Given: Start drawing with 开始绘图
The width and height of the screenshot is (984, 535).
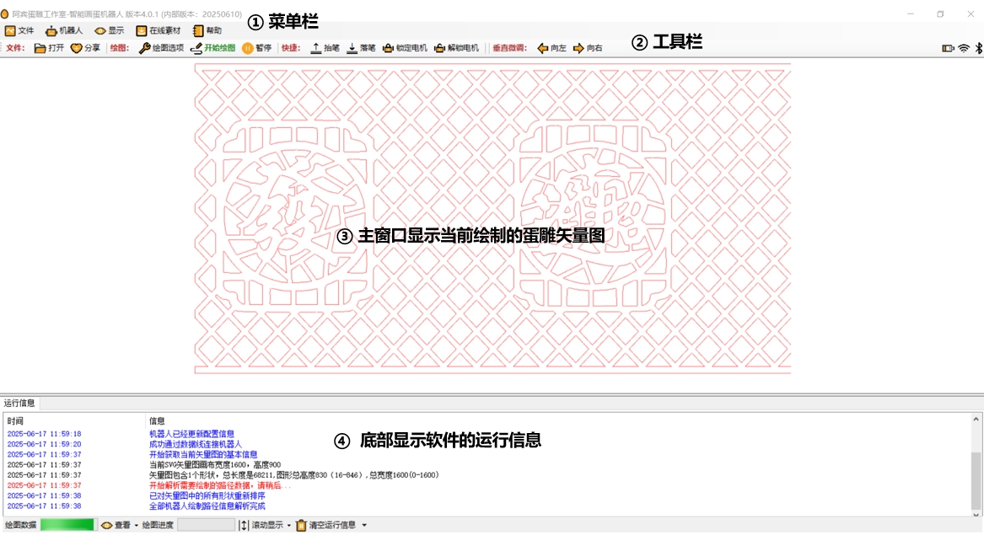Looking at the screenshot, I should (196, 48).
